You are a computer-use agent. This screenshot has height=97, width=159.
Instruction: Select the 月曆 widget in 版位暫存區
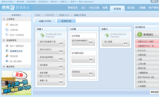tap(147, 59)
